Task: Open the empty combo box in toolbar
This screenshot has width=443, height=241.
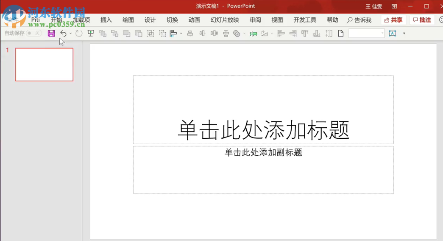Action: click(366, 34)
